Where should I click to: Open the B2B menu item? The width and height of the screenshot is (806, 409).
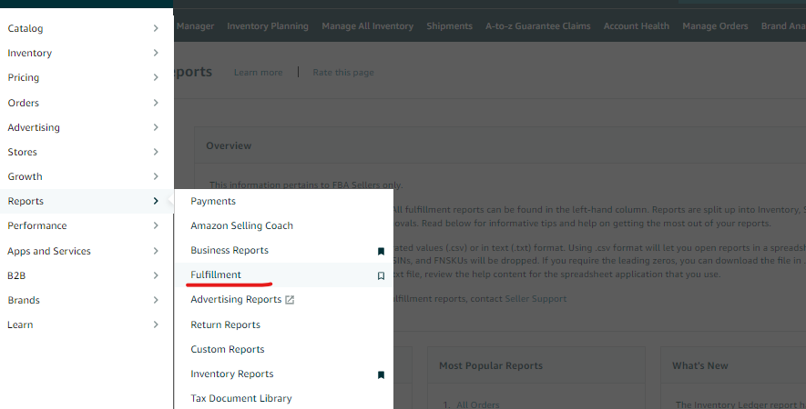(x=87, y=275)
